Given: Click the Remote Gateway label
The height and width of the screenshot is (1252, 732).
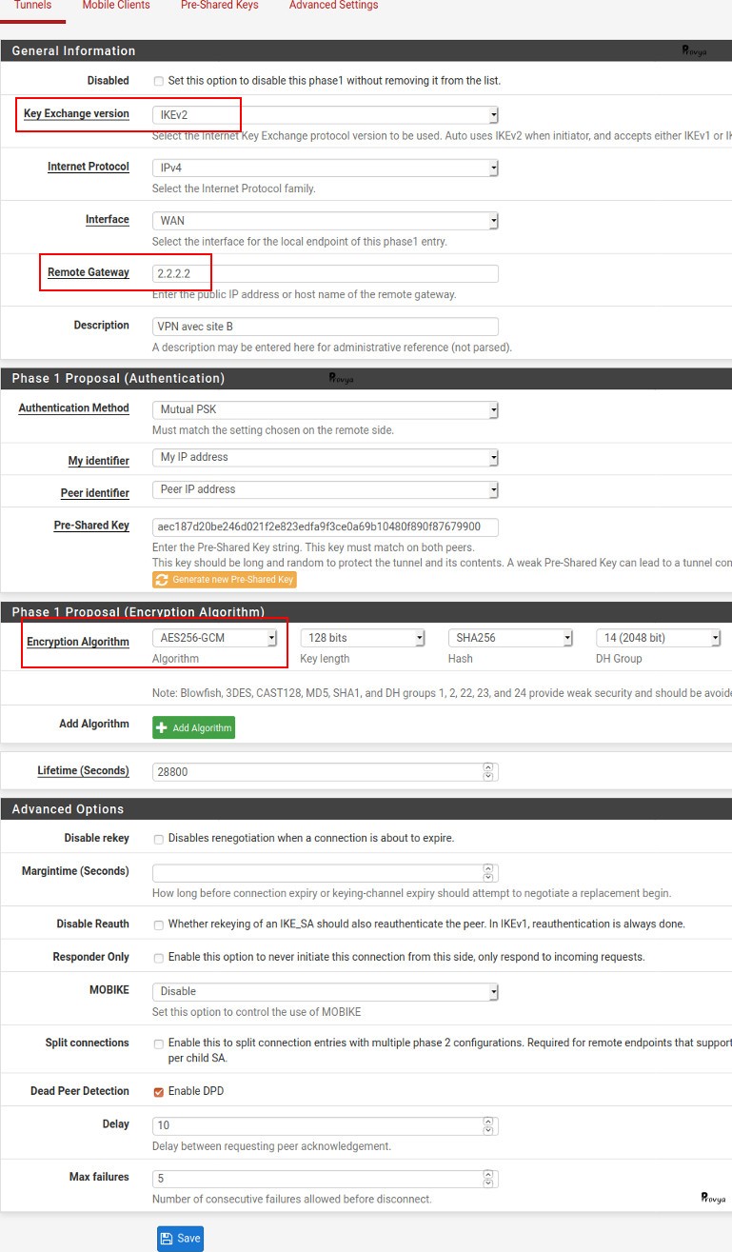Looking at the screenshot, I should pyautogui.click(x=89, y=272).
